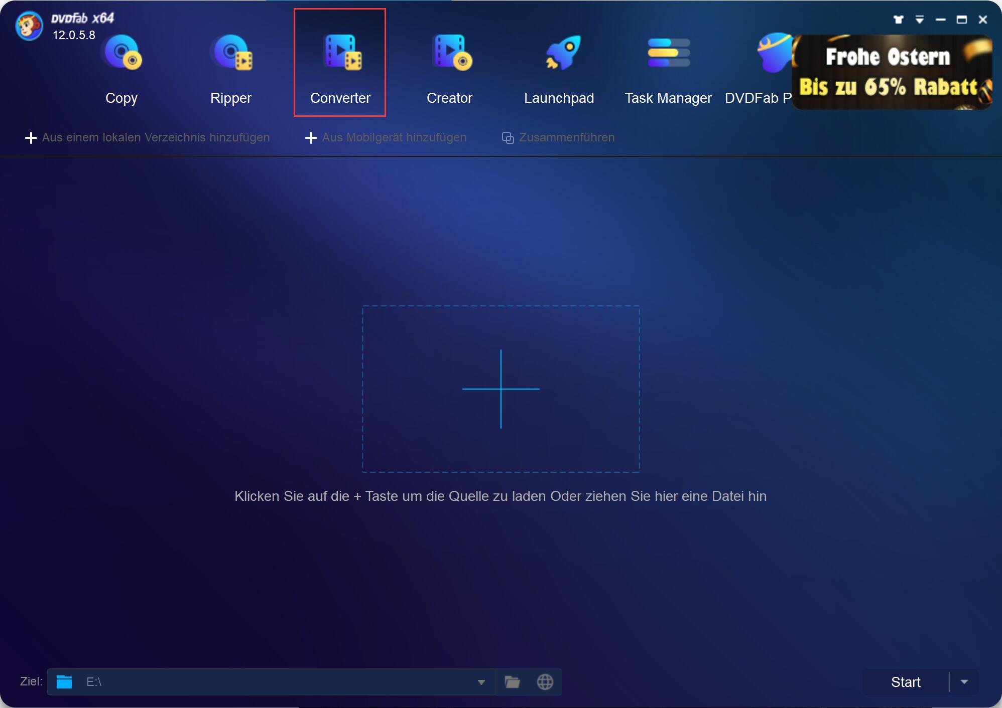Select Zusammenführen merge option
This screenshot has width=1002, height=708.
[x=559, y=138]
